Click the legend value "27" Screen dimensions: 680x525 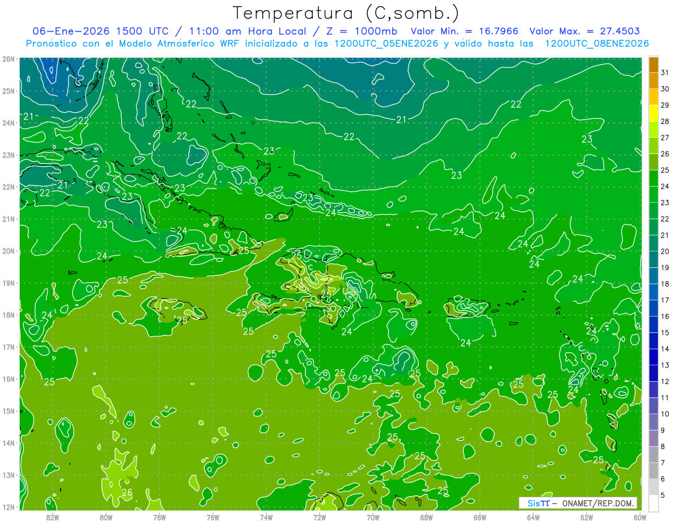[665, 138]
